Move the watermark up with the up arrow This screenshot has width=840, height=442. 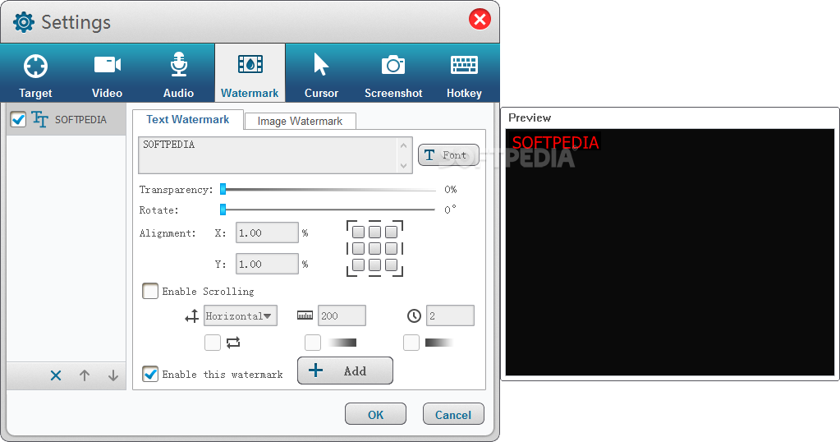[x=85, y=375]
